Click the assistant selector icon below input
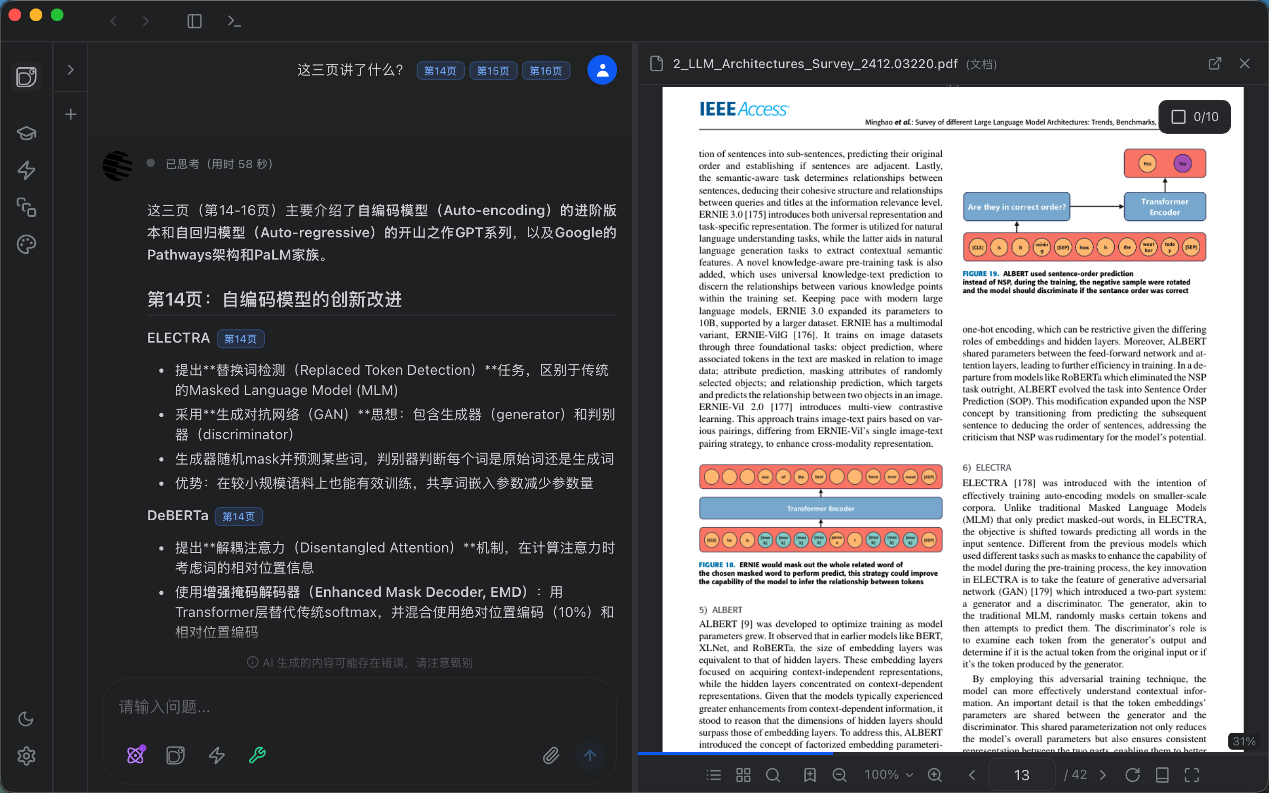The width and height of the screenshot is (1269, 793). (176, 755)
